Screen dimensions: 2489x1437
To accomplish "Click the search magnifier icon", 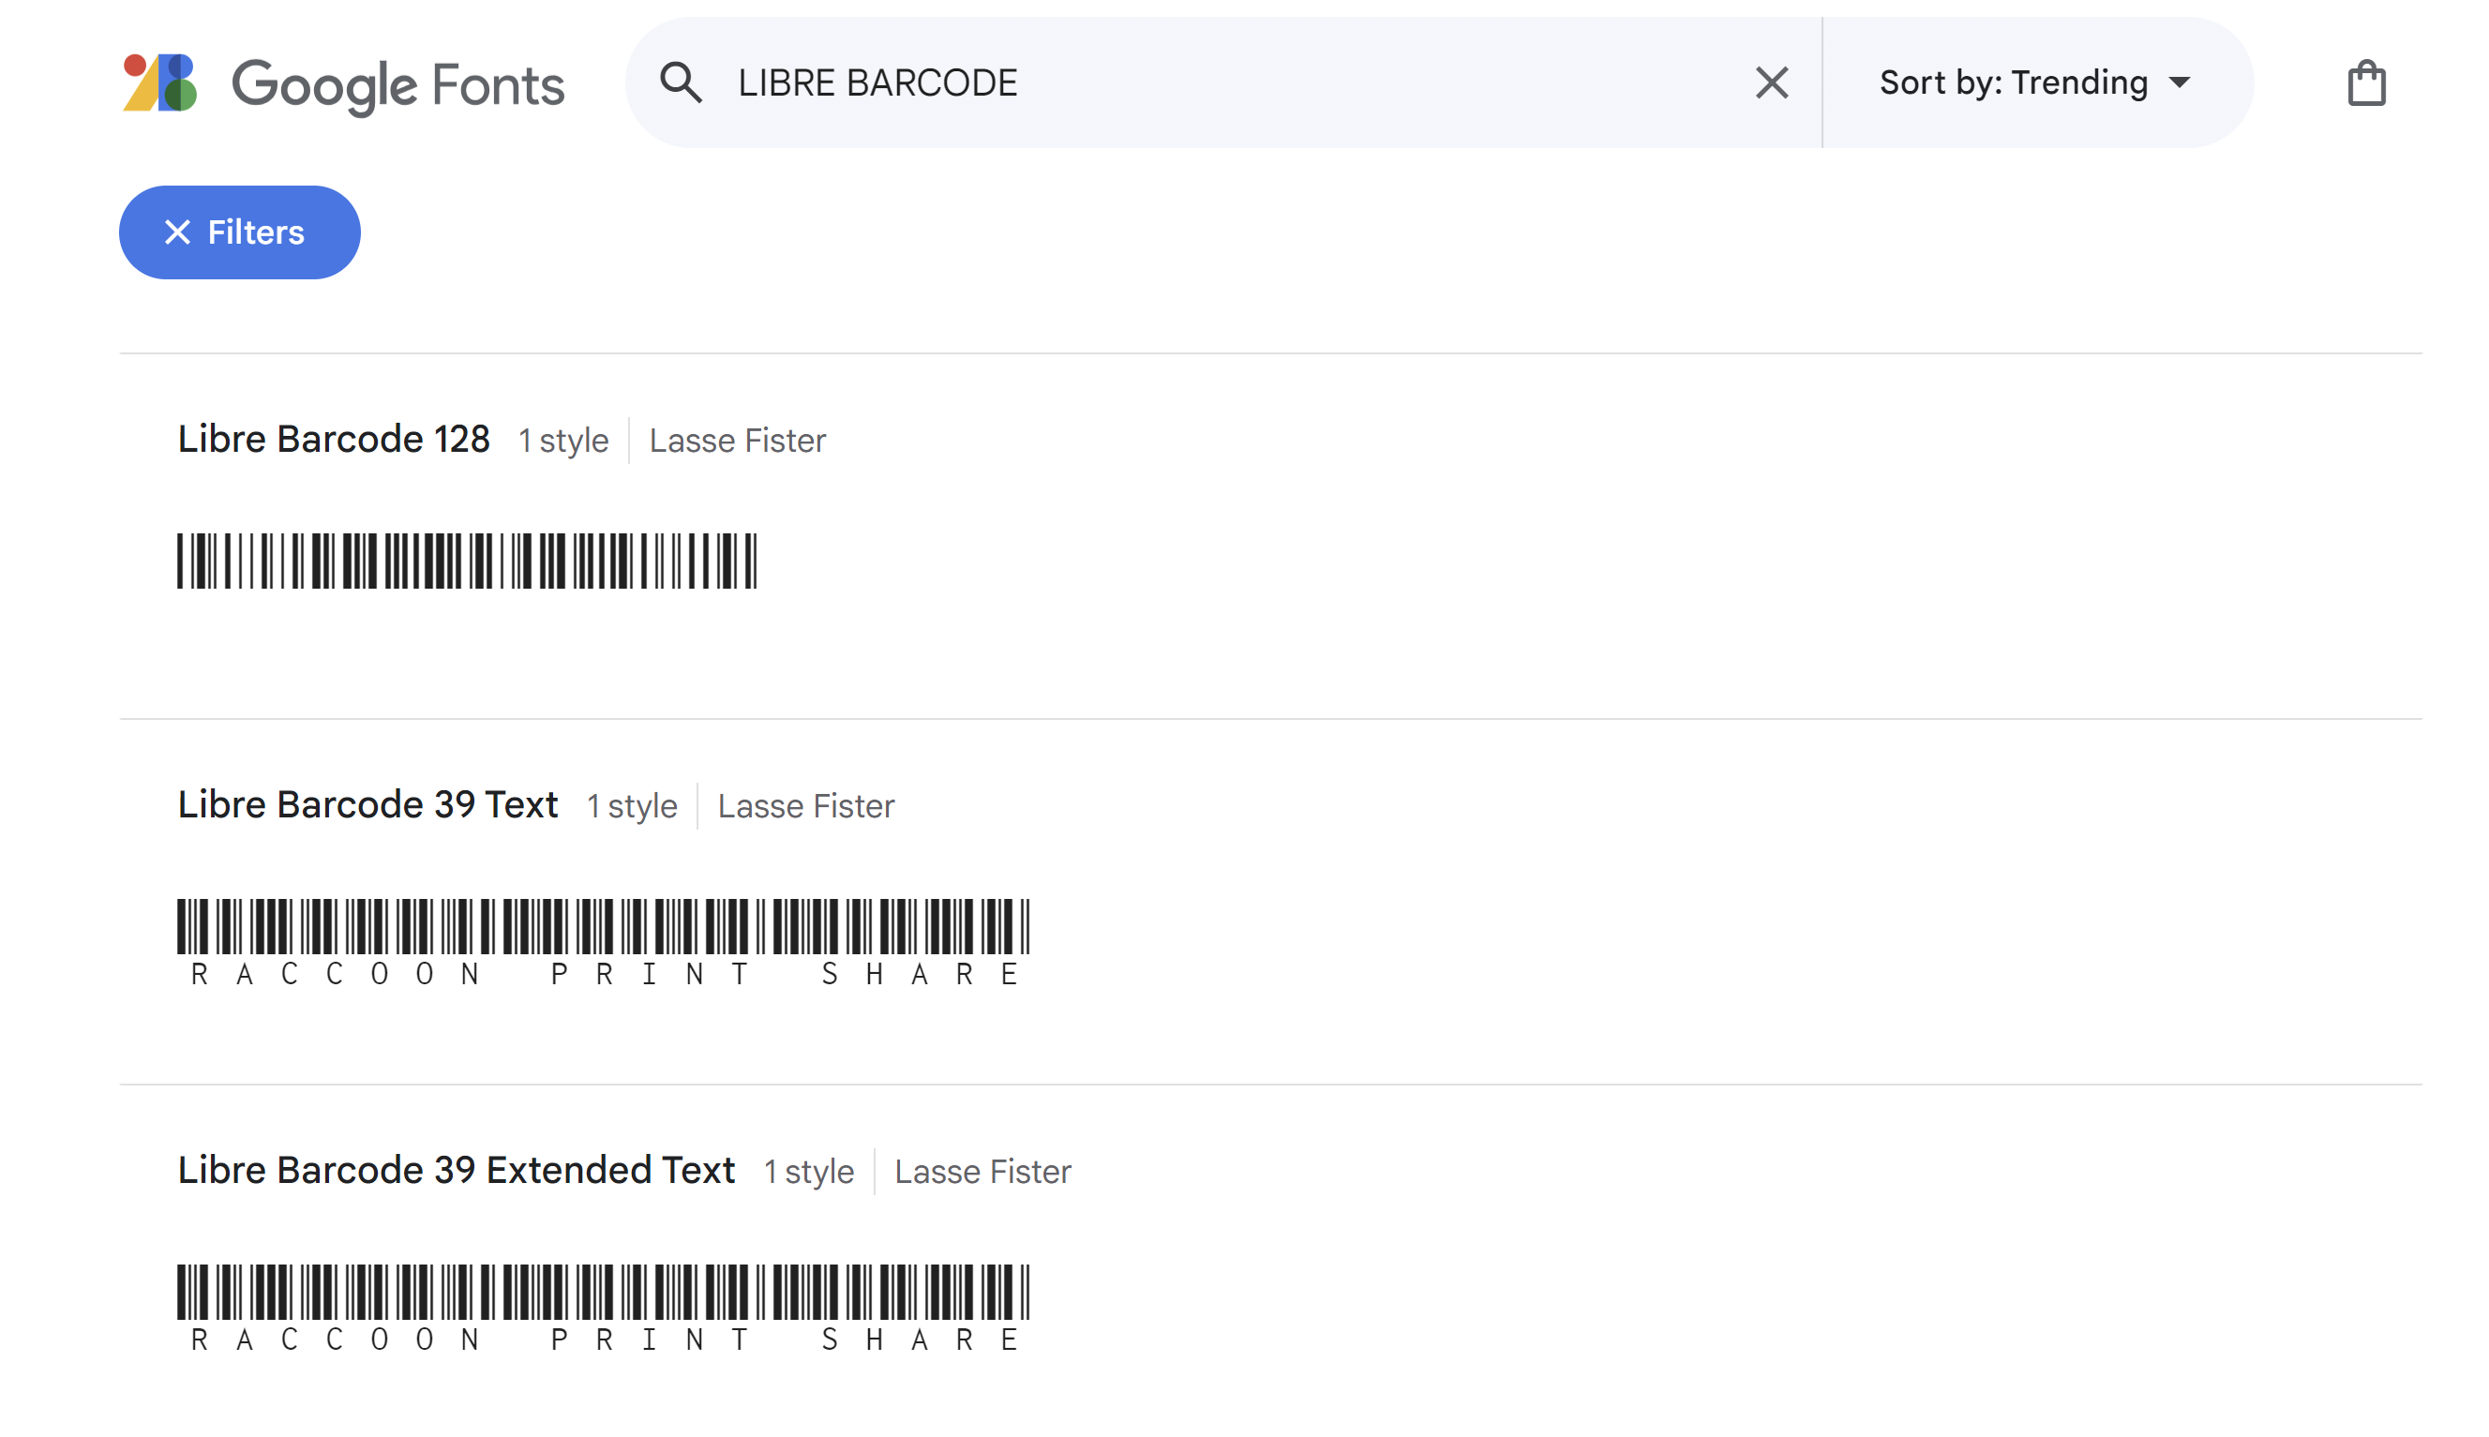I will click(x=681, y=82).
